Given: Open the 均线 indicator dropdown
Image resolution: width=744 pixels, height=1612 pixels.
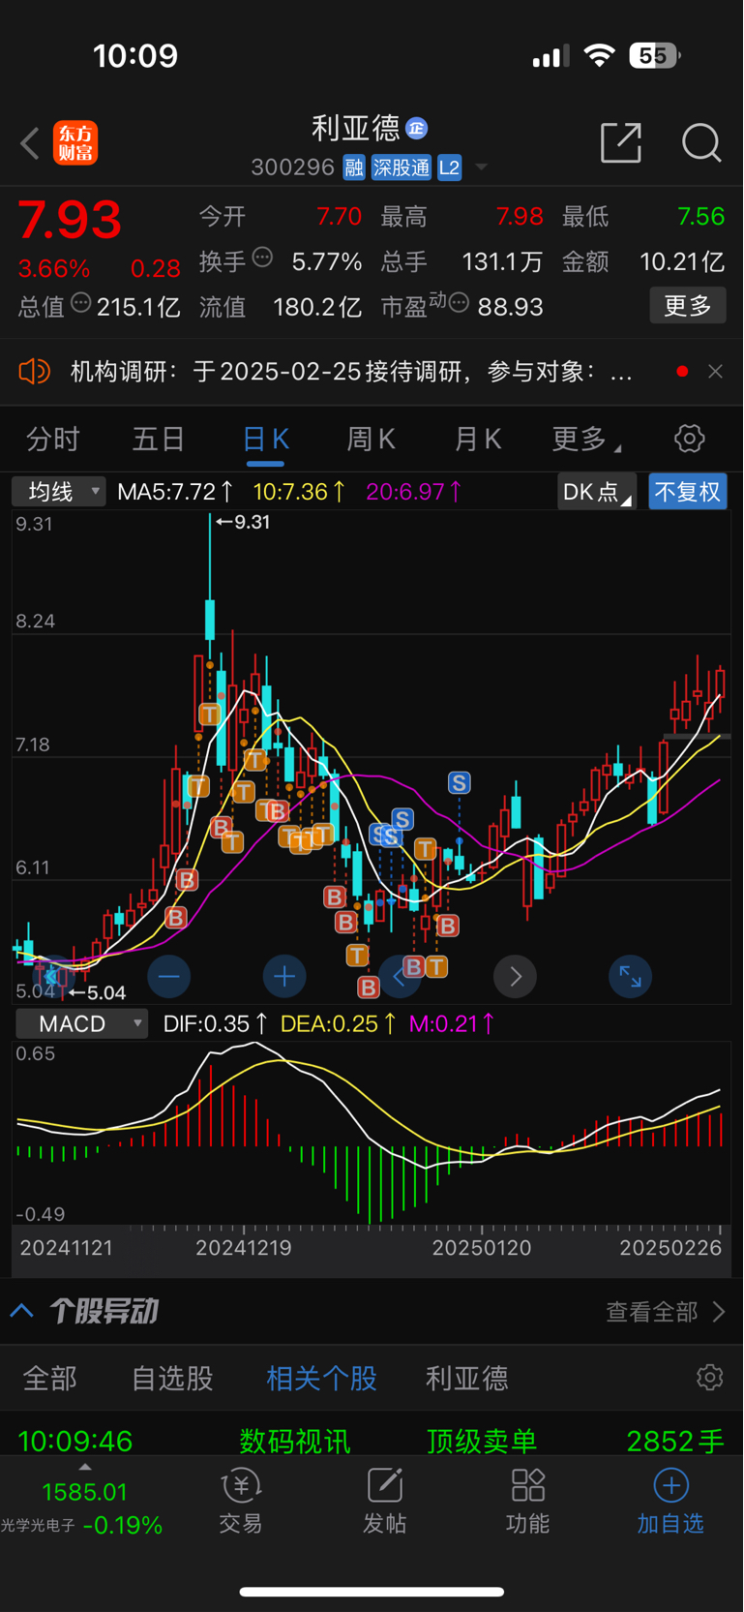Looking at the screenshot, I should pyautogui.click(x=59, y=492).
